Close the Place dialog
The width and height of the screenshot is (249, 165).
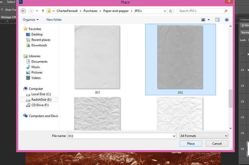click(229, 2)
